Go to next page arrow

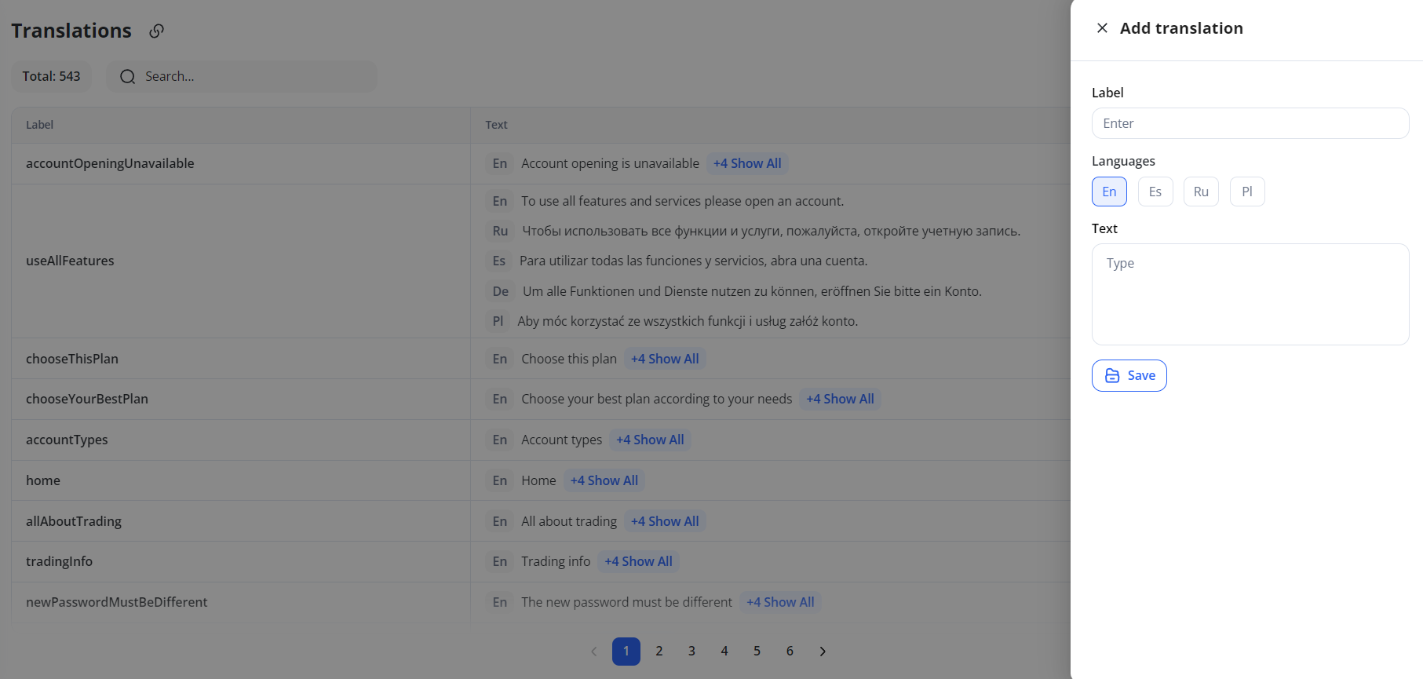pyautogui.click(x=823, y=652)
